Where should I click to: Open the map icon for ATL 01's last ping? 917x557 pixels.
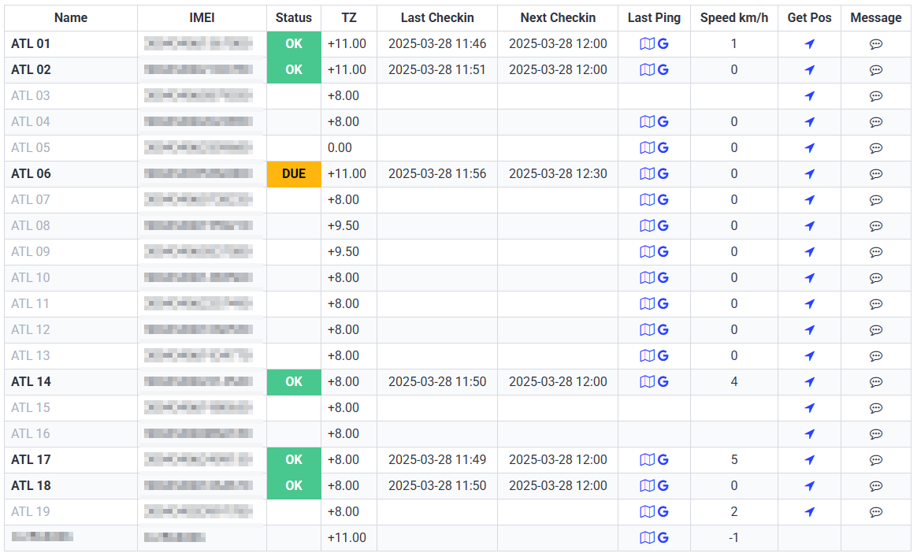(x=646, y=44)
